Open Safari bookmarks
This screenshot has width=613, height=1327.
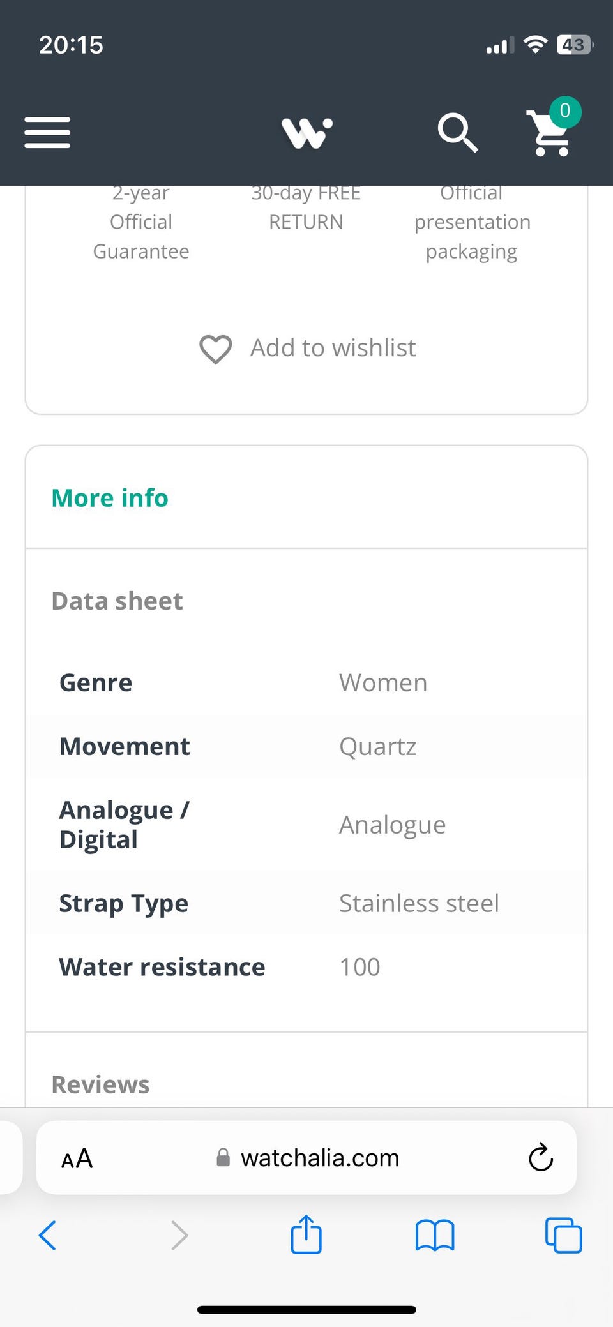(x=435, y=1235)
